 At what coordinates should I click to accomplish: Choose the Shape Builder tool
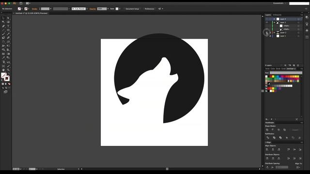(x=3, y=50)
